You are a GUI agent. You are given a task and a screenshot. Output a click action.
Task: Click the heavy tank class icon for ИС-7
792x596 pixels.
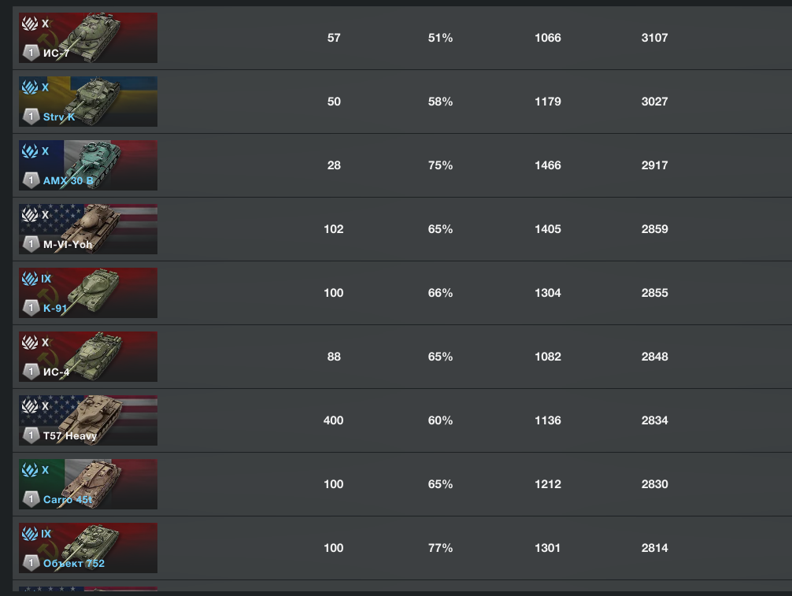(30, 24)
